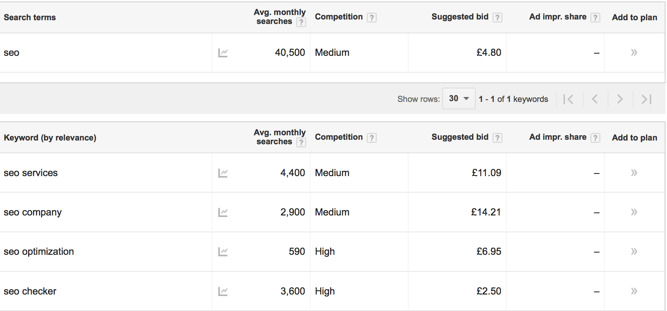
Task: Go to next page of keywords
Action: (620, 99)
